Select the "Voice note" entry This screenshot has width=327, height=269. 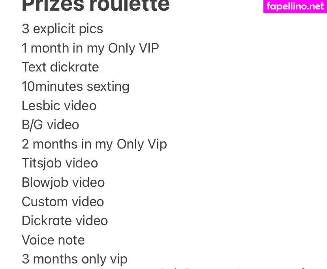tap(53, 240)
